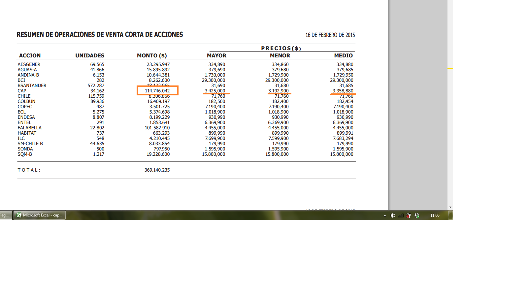Click SQM-B monto 19.228.600
Screen dimensions: 528x297
tap(158, 154)
